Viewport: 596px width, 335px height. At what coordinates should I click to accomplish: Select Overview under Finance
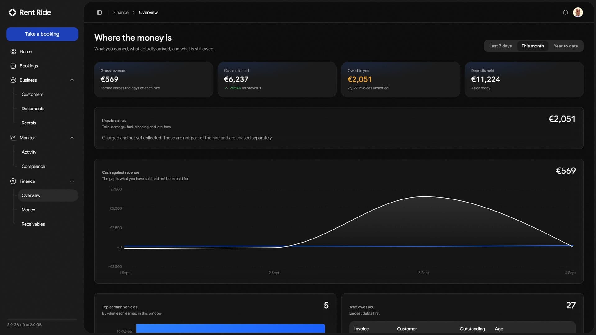point(48,195)
